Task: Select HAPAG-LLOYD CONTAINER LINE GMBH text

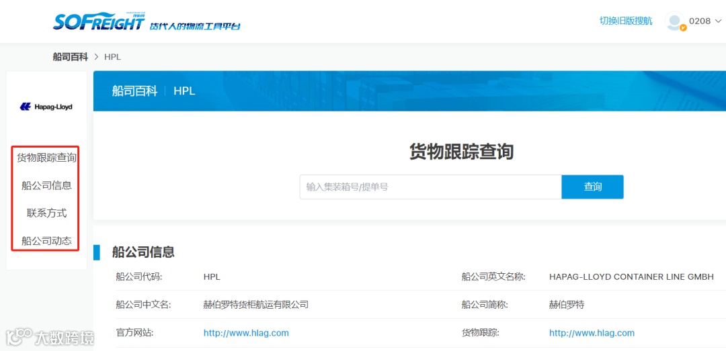Action: pos(631,277)
